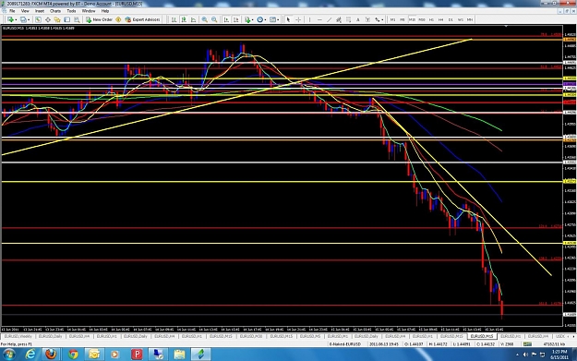Zoom in on the chart
577x361 pixels.
pos(205,19)
